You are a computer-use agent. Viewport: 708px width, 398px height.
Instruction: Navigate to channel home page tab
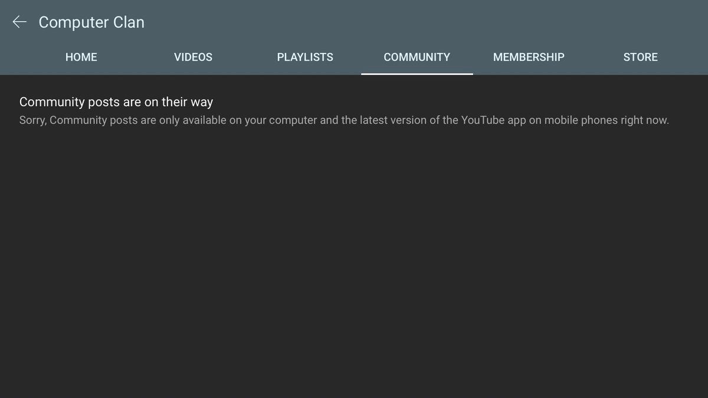coord(81,57)
